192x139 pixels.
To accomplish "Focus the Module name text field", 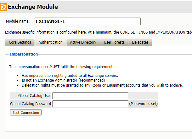I will click(x=87, y=21).
